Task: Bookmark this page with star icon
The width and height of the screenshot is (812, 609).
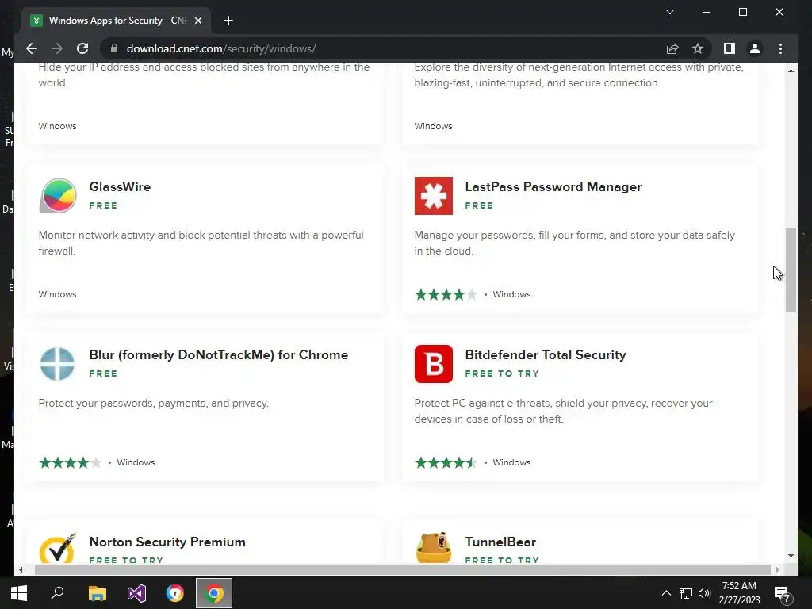Action: tap(698, 48)
